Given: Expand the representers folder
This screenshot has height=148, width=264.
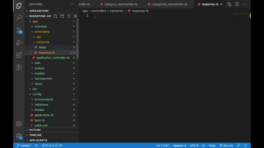Looking at the screenshot, I should pos(43,79).
